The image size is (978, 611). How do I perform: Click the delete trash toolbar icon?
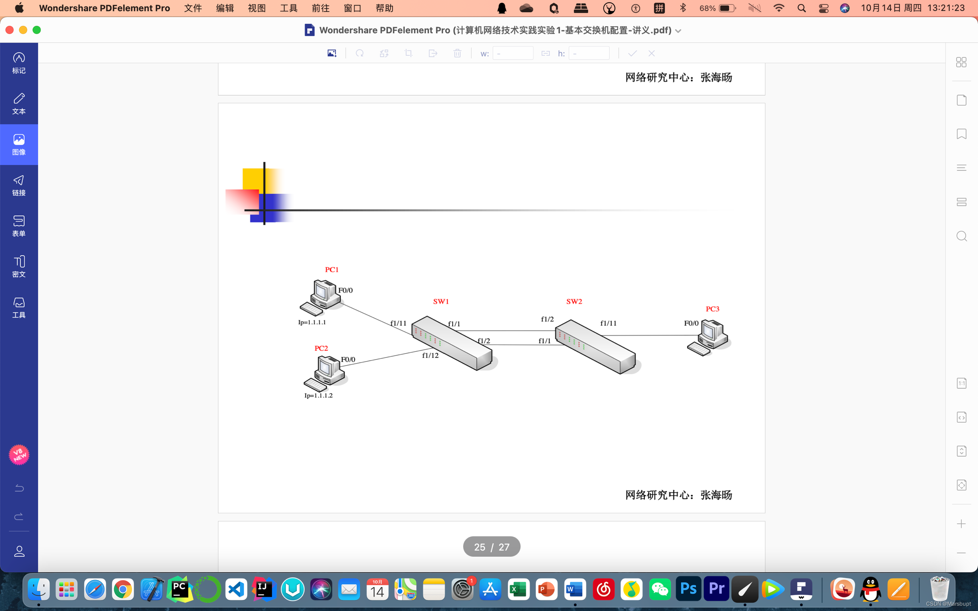click(x=457, y=53)
